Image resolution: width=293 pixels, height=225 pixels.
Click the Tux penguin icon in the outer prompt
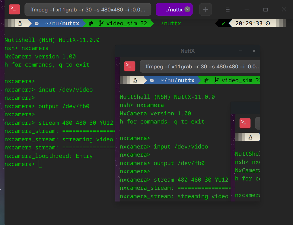20,23
